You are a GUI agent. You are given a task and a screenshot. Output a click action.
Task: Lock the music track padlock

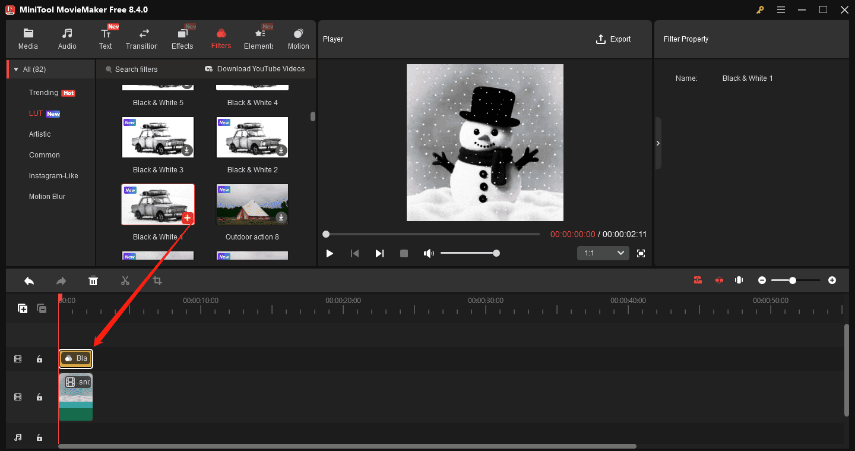[39, 437]
